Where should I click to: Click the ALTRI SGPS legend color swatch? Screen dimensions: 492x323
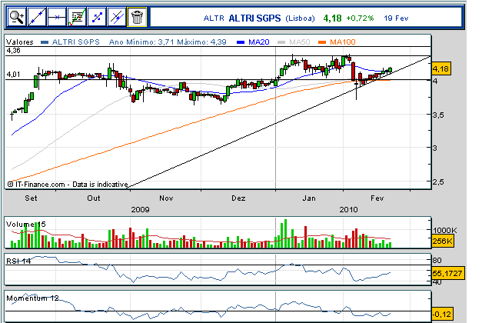(45, 42)
